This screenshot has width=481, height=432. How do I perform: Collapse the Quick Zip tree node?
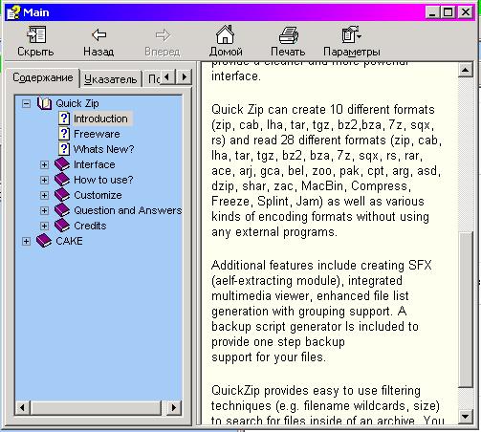(26, 103)
